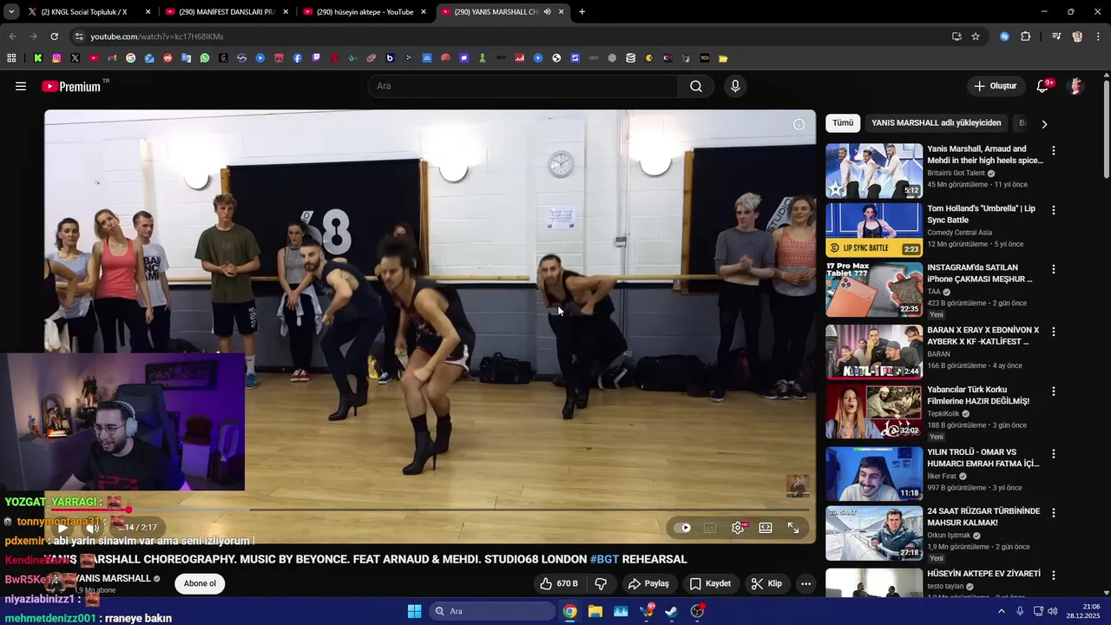Open a new browser tab
Image resolution: width=1111 pixels, height=625 pixels.
(582, 12)
